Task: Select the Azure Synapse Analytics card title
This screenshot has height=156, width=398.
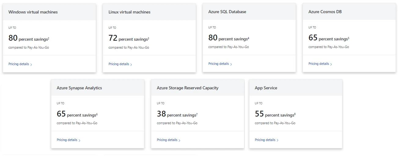Action: click(79, 88)
